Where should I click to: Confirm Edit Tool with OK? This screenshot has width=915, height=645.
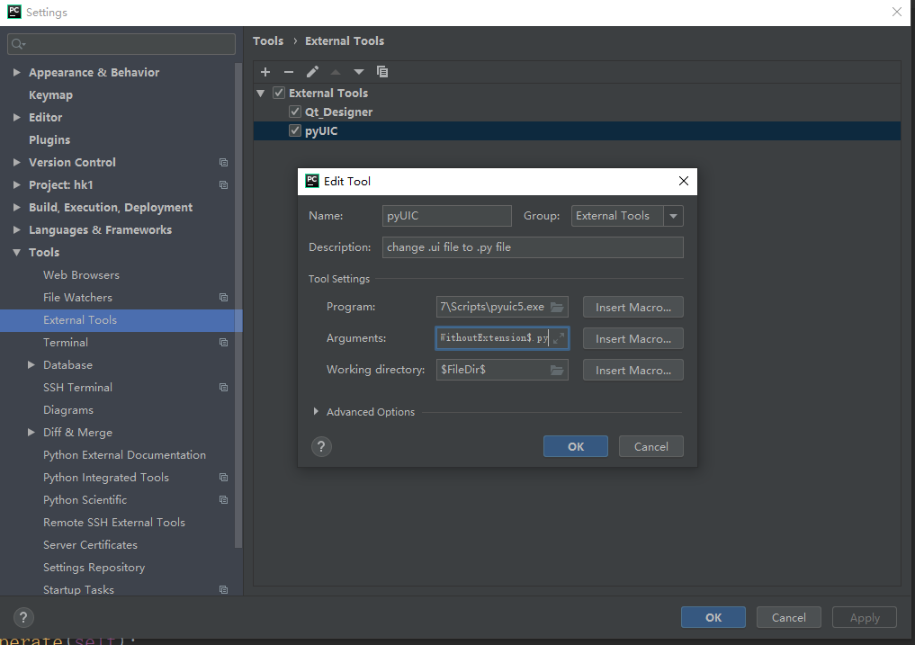click(x=576, y=446)
